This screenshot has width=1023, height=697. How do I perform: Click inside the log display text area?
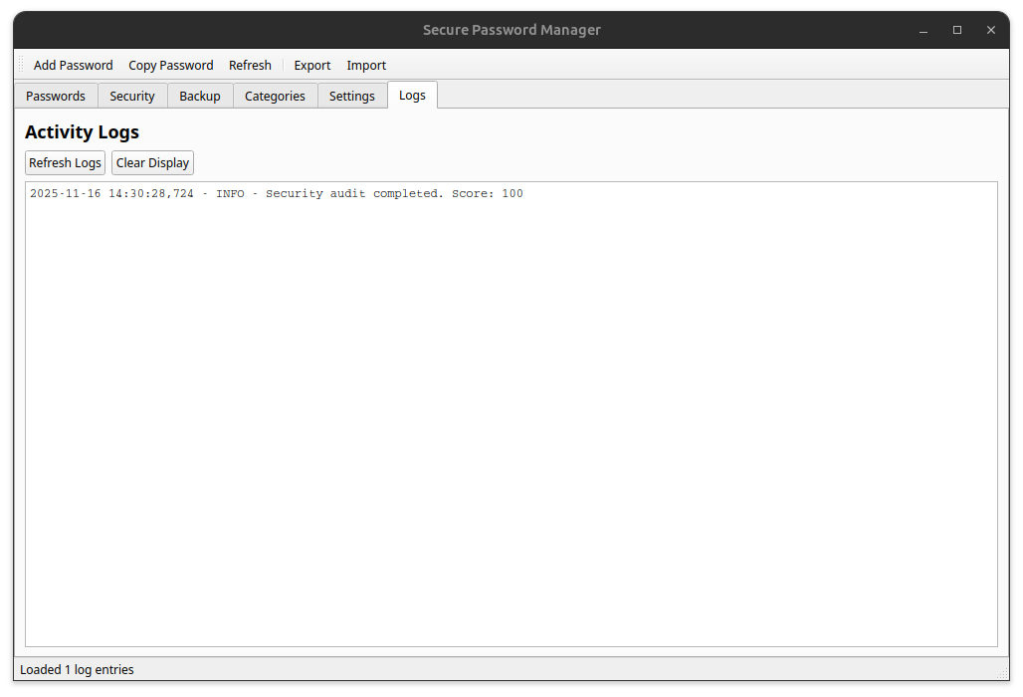tap(511, 414)
